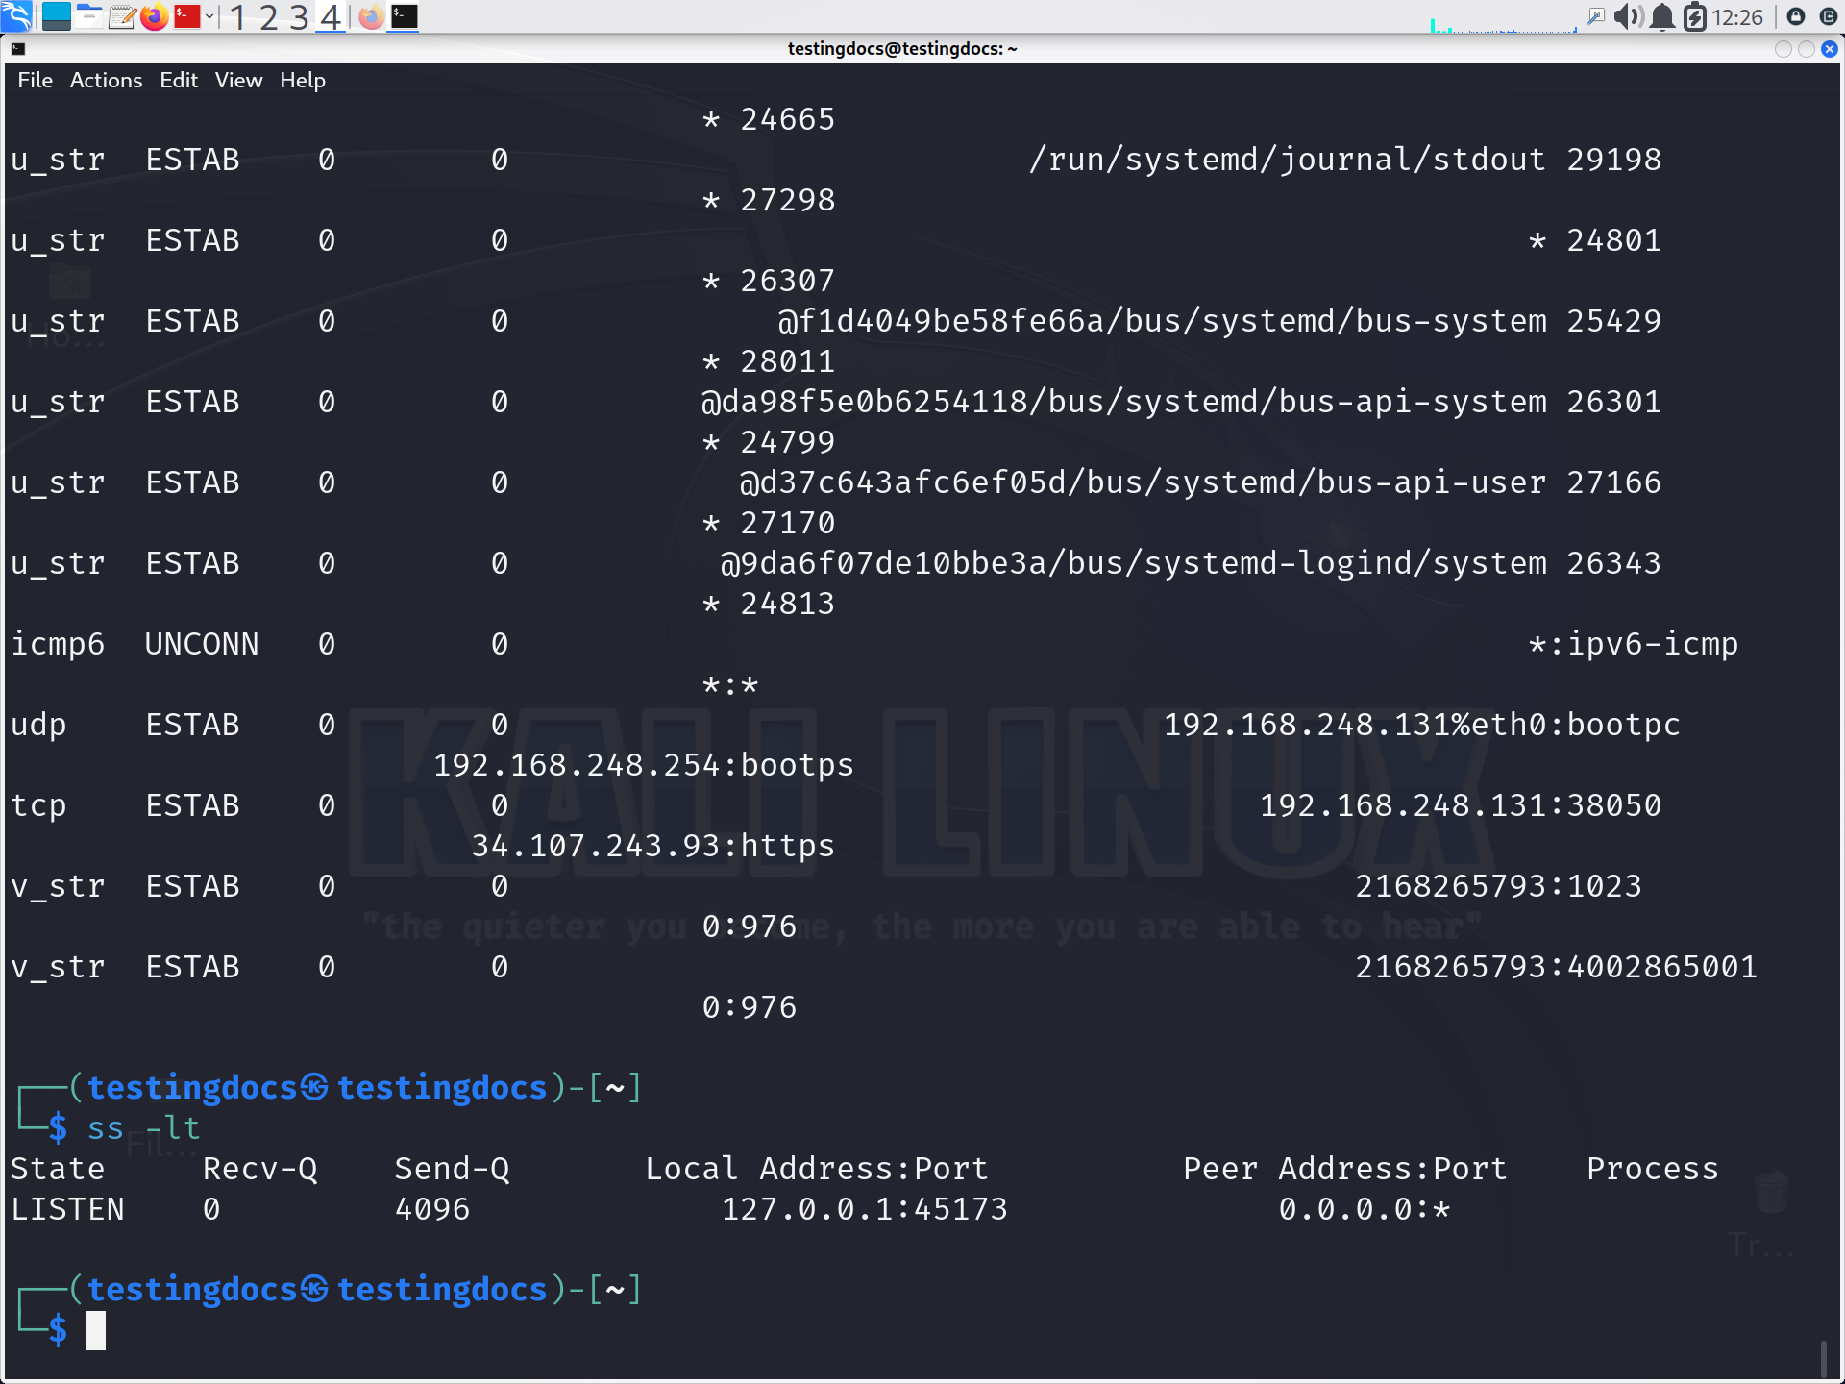This screenshot has width=1845, height=1384.
Task: Switch to workspace 1
Action: 237,17
